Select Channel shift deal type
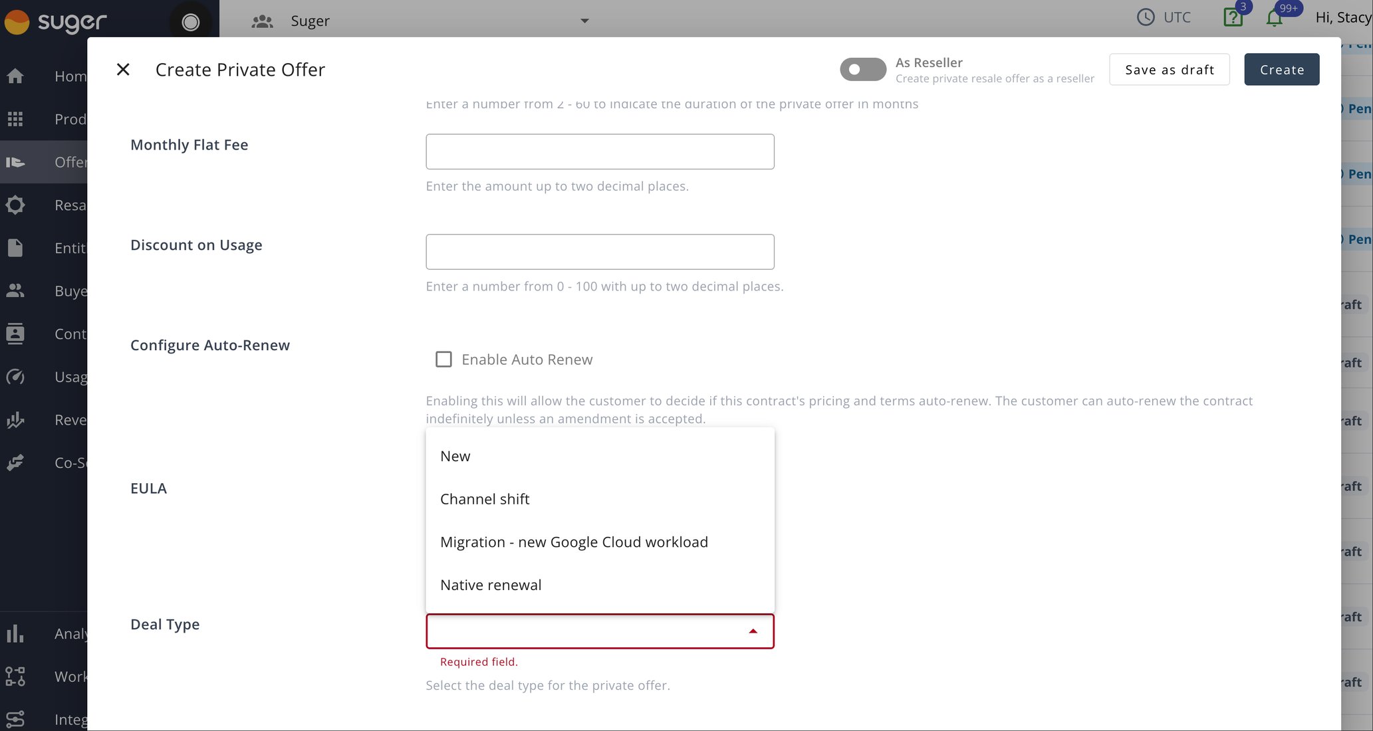This screenshot has height=731, width=1373. coord(600,499)
